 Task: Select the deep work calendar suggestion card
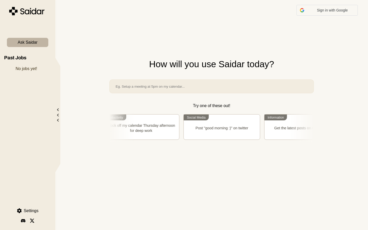145,128
